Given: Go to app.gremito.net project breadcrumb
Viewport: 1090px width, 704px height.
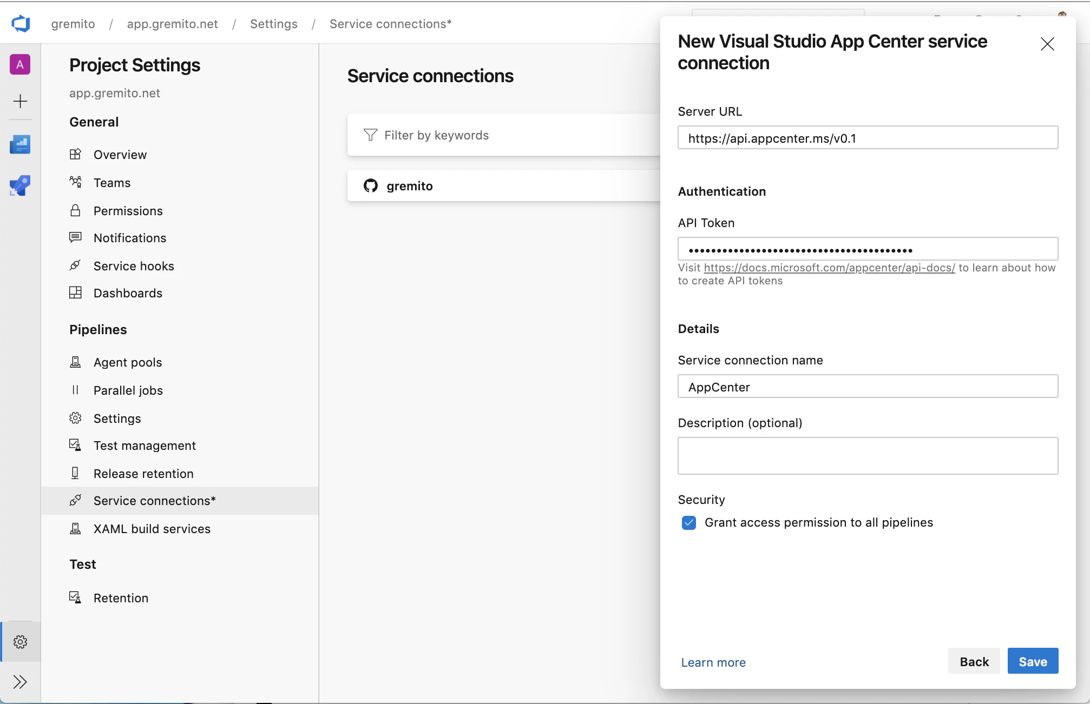Looking at the screenshot, I should (173, 24).
